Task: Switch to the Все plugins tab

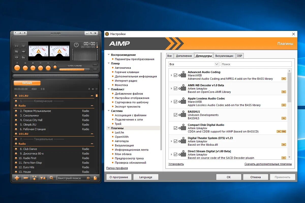Action: pos(170,56)
